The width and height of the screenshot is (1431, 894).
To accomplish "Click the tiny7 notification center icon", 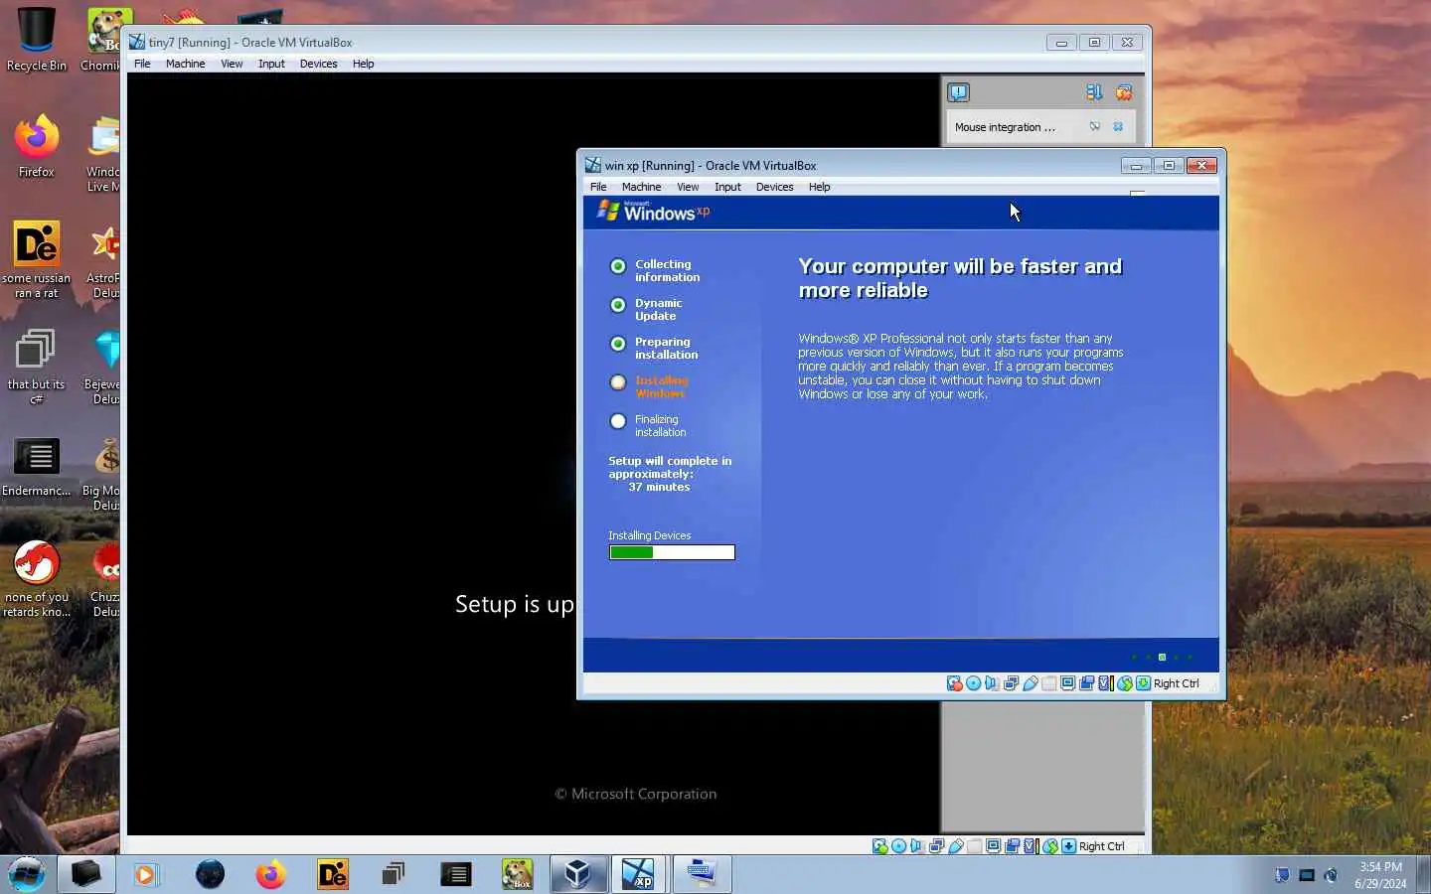I will click(958, 92).
